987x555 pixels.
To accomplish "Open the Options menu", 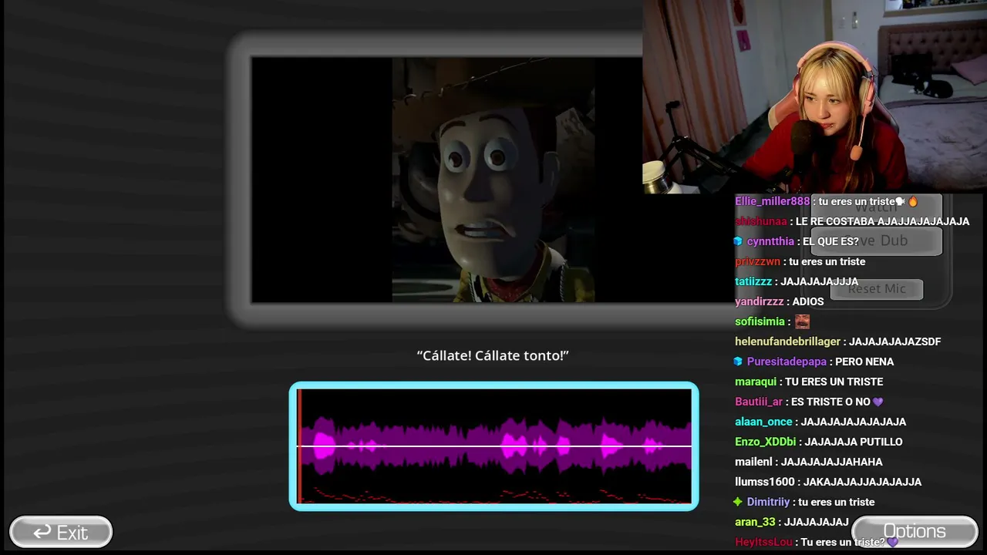I will click(x=915, y=531).
